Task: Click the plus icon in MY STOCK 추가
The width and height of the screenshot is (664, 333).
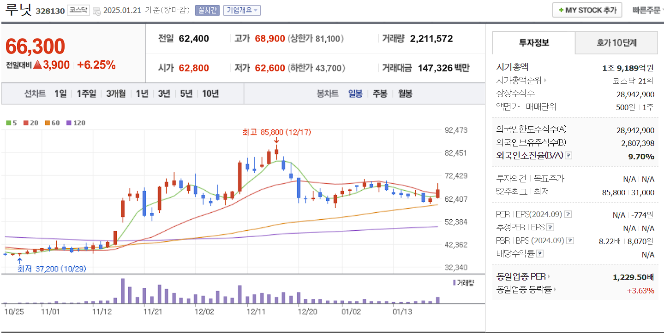Action: (x=561, y=9)
